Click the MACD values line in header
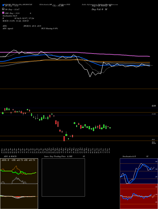Viewport: 158px width, 209px height. [x=15, y=21]
